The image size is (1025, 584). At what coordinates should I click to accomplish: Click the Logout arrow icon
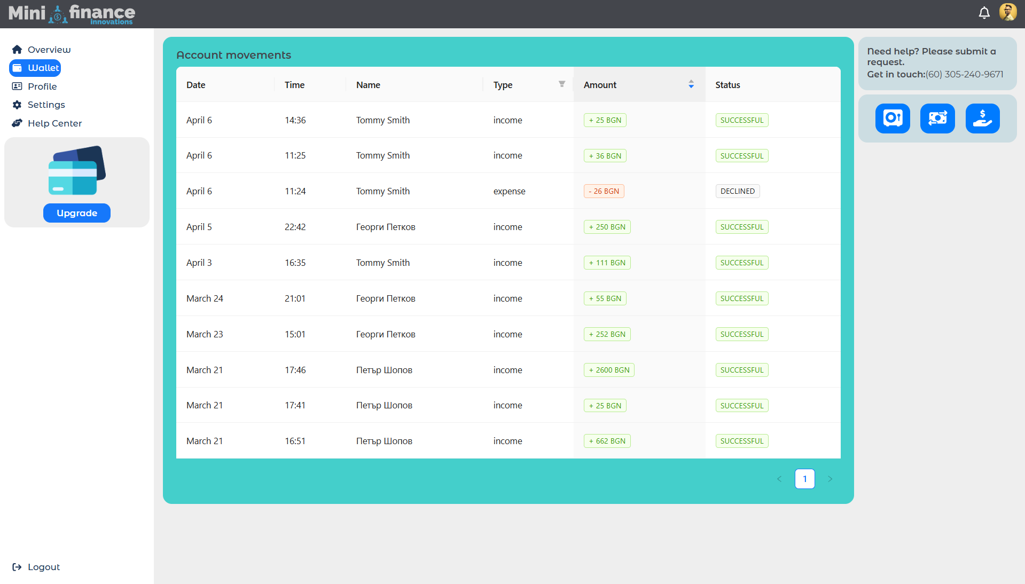click(17, 567)
